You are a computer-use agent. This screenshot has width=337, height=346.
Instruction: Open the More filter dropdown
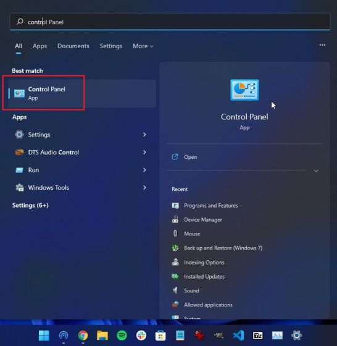click(143, 46)
